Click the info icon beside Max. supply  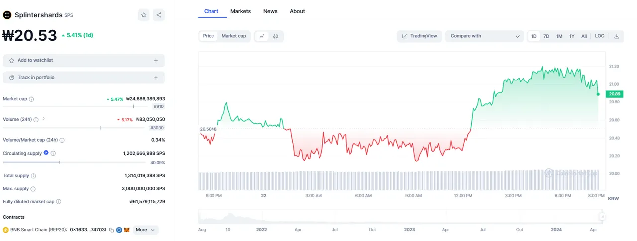[33, 189]
